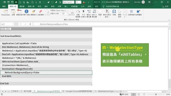Select cell with Sub DownloadWeb()
Screen dimensions: 171x96
click(46, 36)
